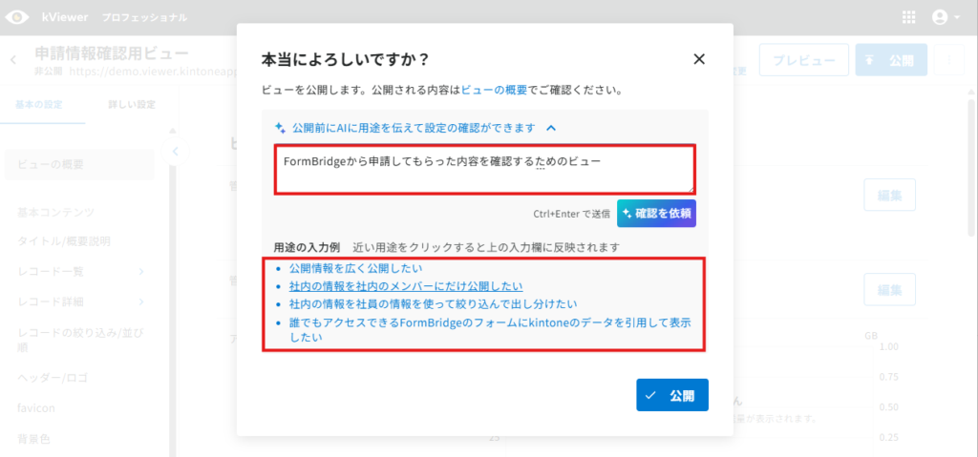Select example 社内の情報を社内のメンバーにだけ公開したい
This screenshot has width=978, height=457.
(x=406, y=286)
